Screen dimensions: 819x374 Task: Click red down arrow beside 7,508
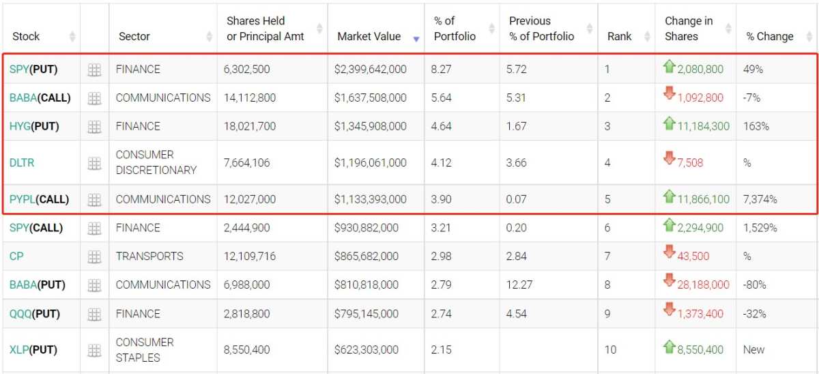coord(669,158)
